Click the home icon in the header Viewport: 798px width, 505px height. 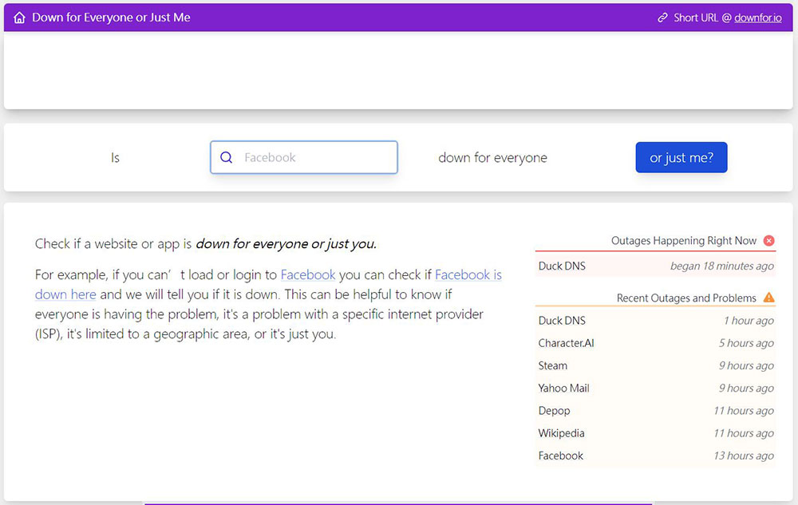point(19,18)
